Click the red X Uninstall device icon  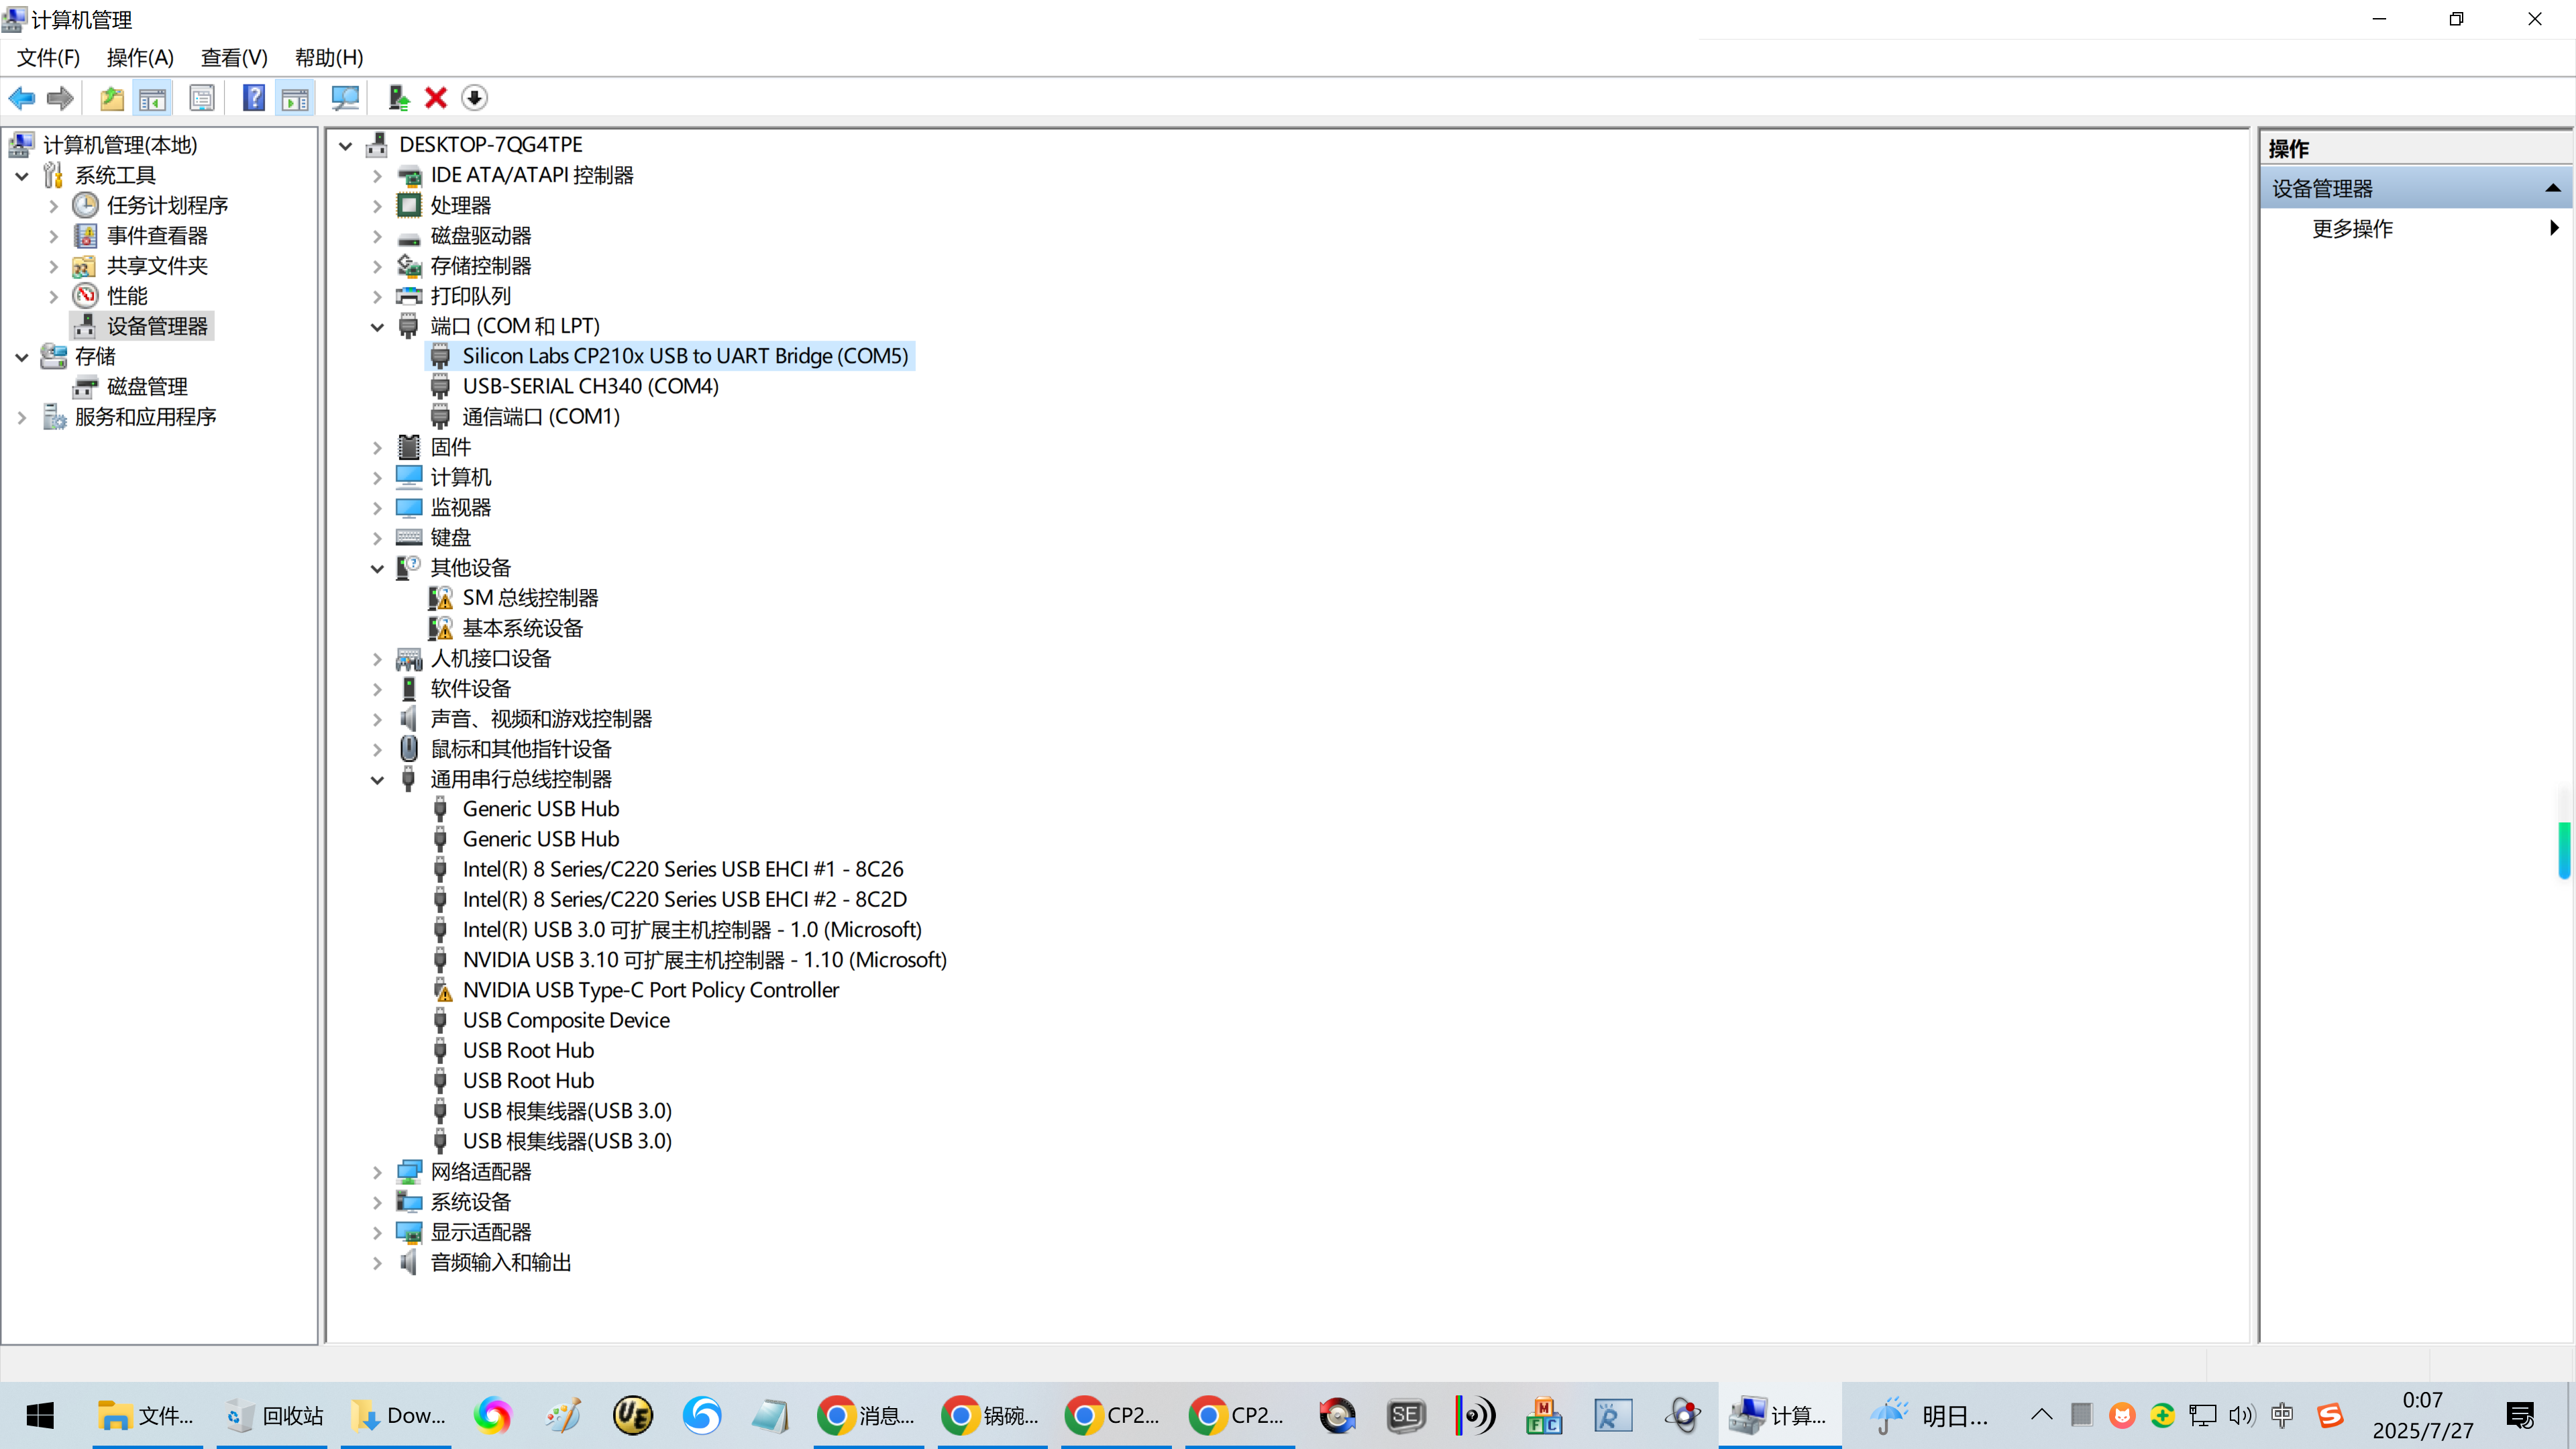point(436,98)
